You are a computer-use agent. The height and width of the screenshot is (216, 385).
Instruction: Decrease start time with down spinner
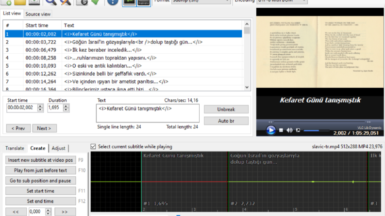40,109
